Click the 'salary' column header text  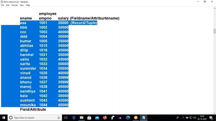63,18
